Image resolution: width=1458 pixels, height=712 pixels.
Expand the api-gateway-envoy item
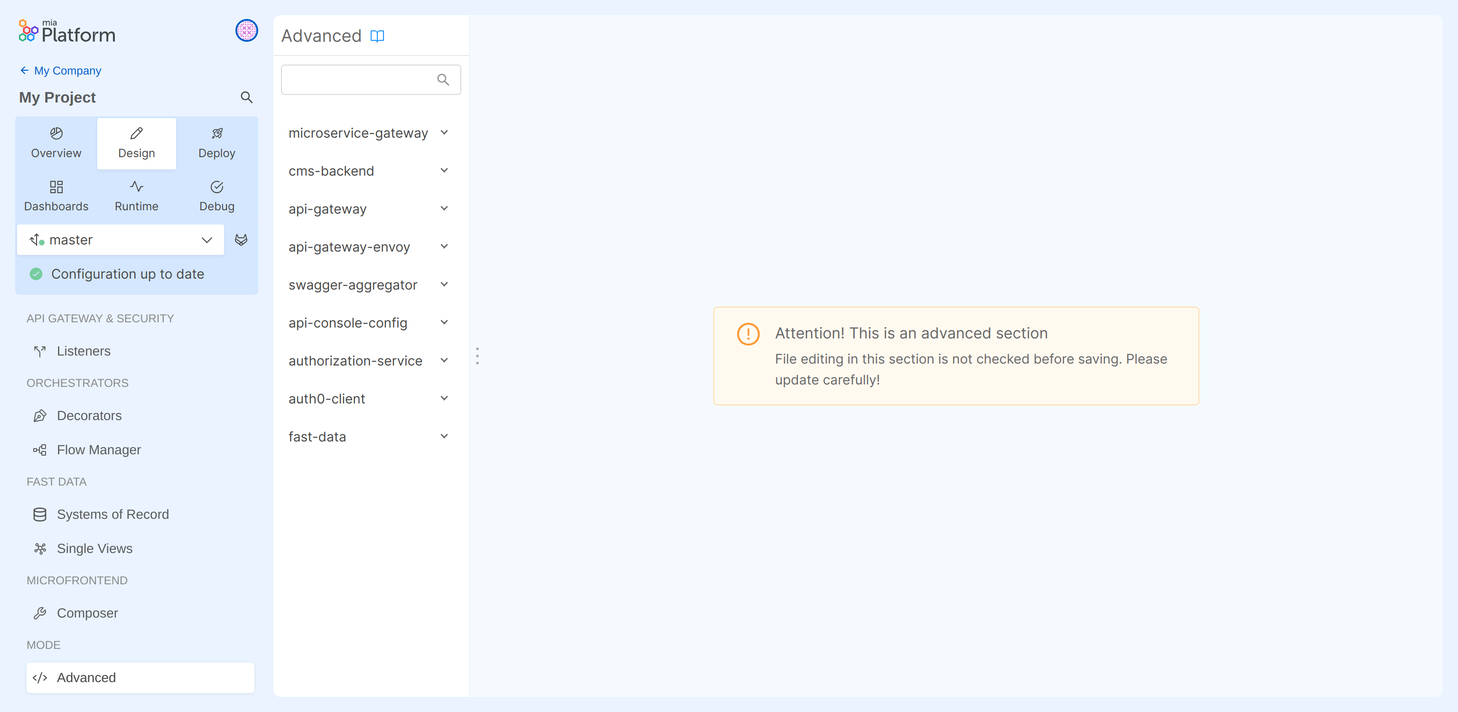click(444, 247)
